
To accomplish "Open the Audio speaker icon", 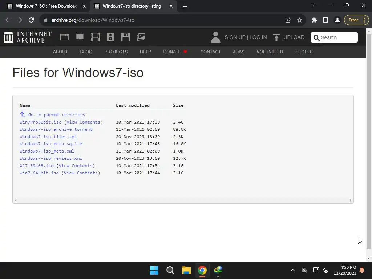I will [x=110, y=37].
